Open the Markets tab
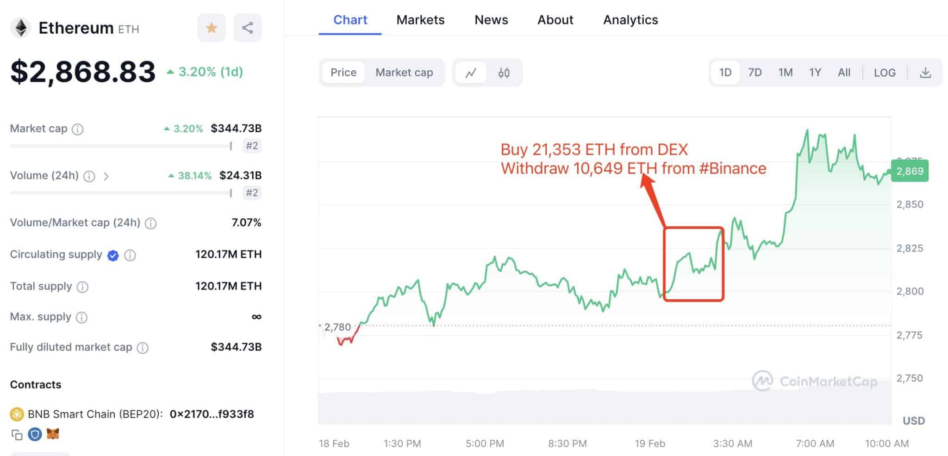The height and width of the screenshot is (456, 948). [420, 20]
